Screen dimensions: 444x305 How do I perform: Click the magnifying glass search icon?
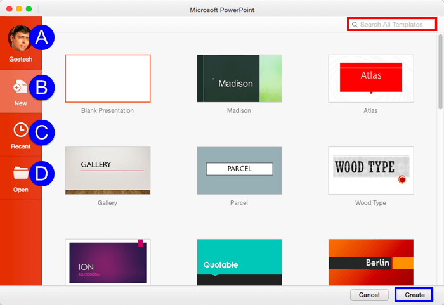pyautogui.click(x=355, y=25)
